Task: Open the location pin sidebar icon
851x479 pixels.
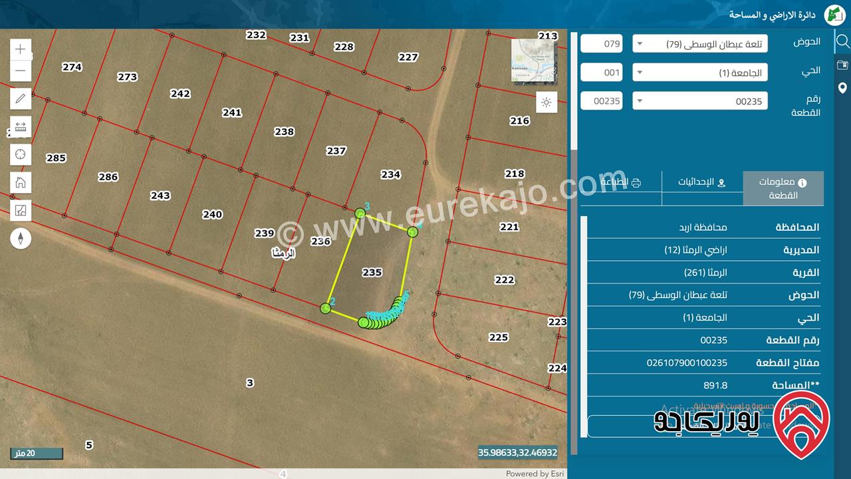Action: [842, 88]
